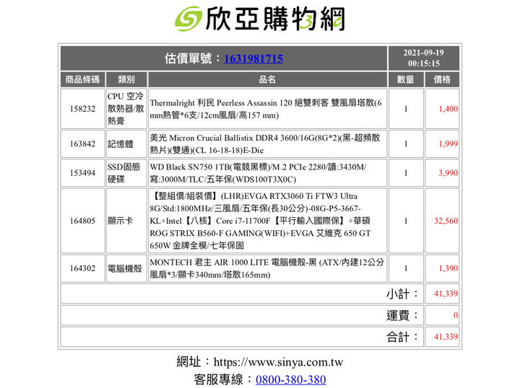This screenshot has width=520, height=388.
Task: Click category CPU 空冷散熱器/散熱膏
Action: [x=126, y=109]
